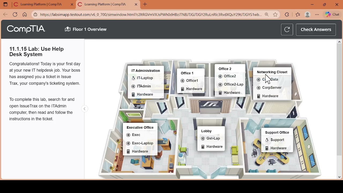Click the Floor 1 Overview map icon
This screenshot has width=343, height=193.
[x=68, y=29]
